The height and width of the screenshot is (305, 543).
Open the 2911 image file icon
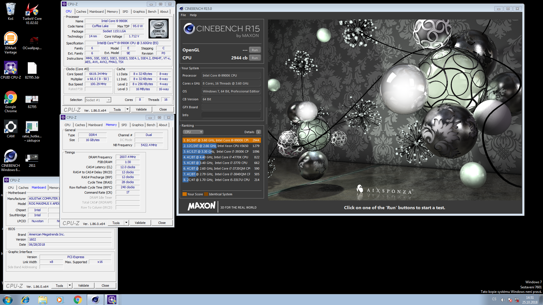click(x=32, y=161)
